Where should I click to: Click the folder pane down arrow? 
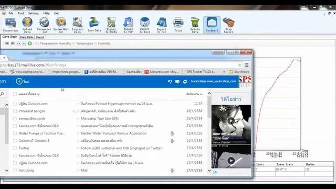point(7,171)
